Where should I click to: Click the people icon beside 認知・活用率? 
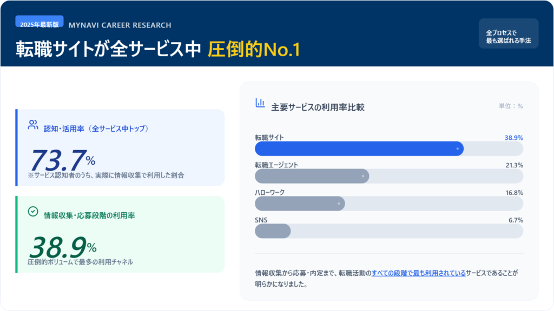click(x=33, y=125)
